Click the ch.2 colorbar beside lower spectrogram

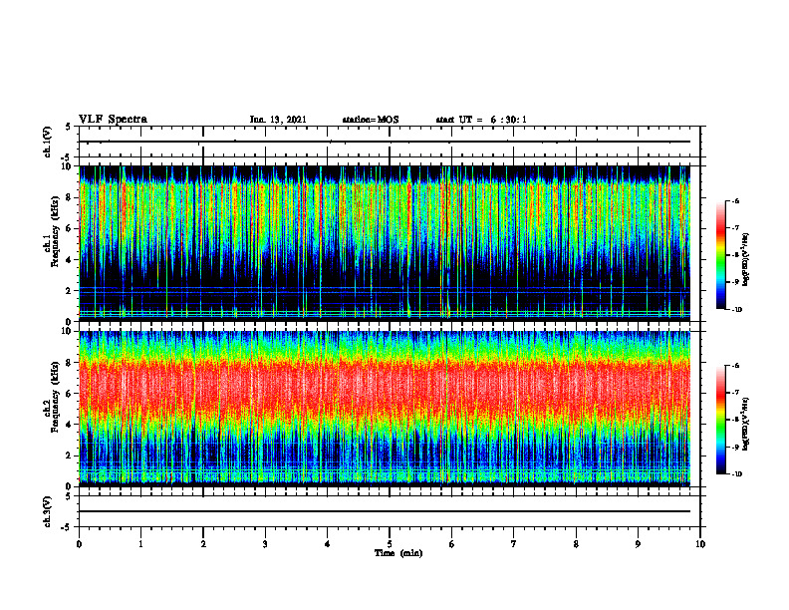720,420
